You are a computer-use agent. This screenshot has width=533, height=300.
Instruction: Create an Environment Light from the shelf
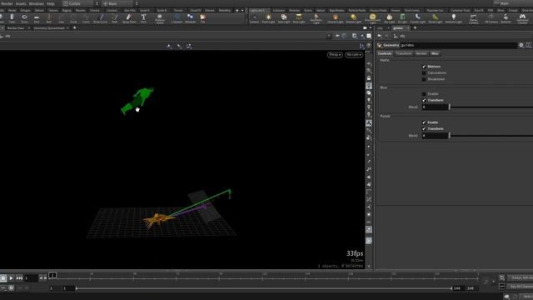[x=372, y=18]
